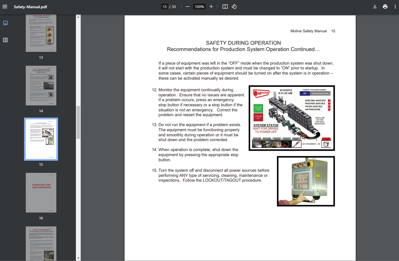This screenshot has width=399, height=261.
Task: Click the "/ 33" total pages label
Action: pyautogui.click(x=172, y=7)
